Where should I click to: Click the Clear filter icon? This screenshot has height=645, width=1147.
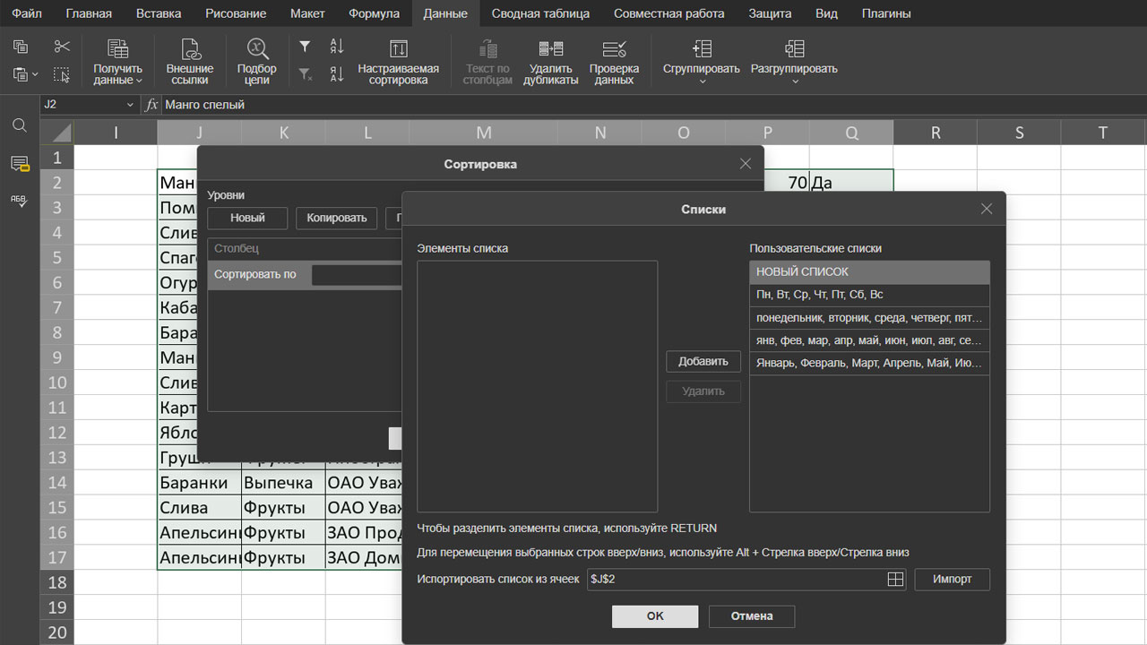[x=305, y=74]
